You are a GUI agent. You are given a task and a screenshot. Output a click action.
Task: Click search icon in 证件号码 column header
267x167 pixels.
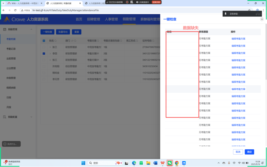coord(153,41)
